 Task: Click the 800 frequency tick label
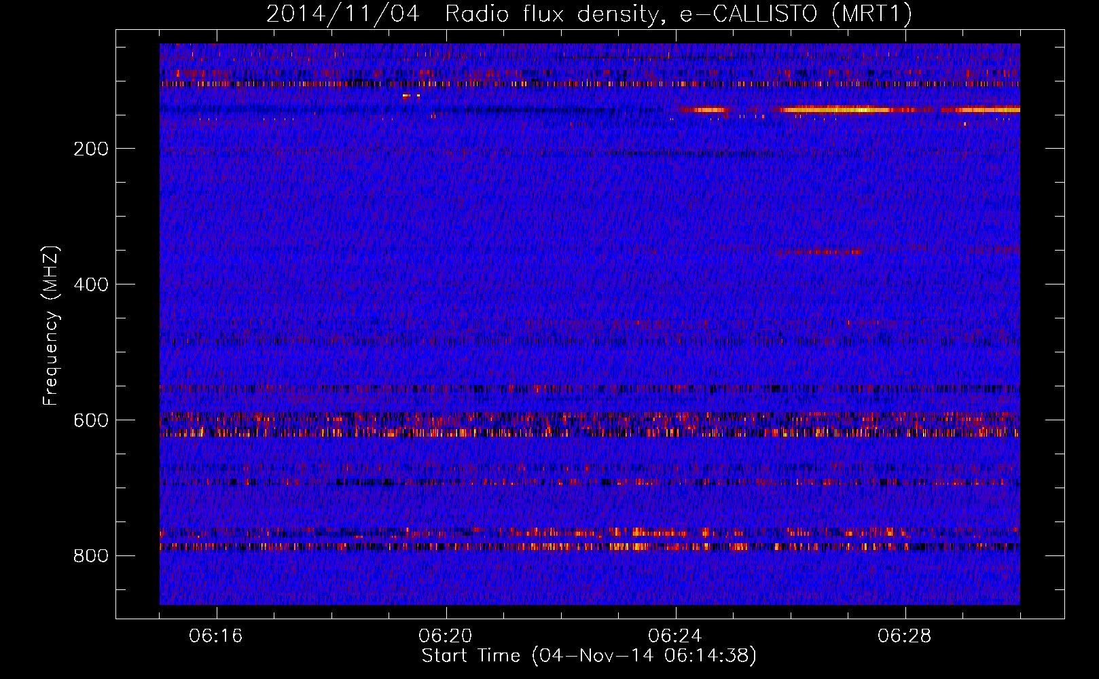click(91, 556)
